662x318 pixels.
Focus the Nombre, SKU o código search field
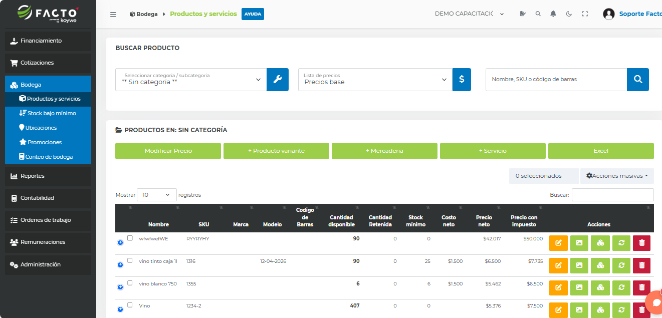[556, 80]
